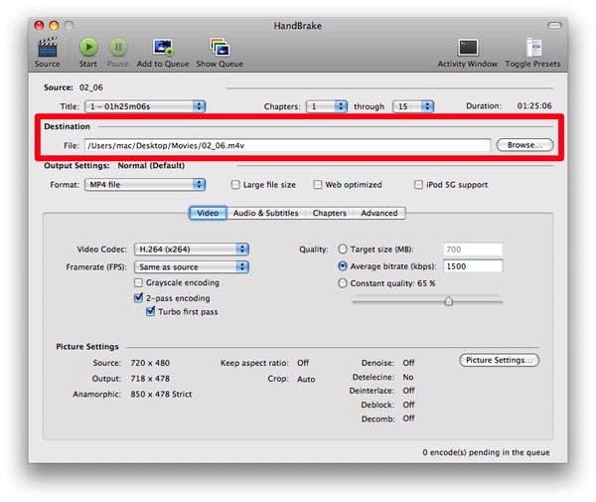This screenshot has width=596, height=502.
Task: Click the destination File path field
Action: (x=288, y=145)
